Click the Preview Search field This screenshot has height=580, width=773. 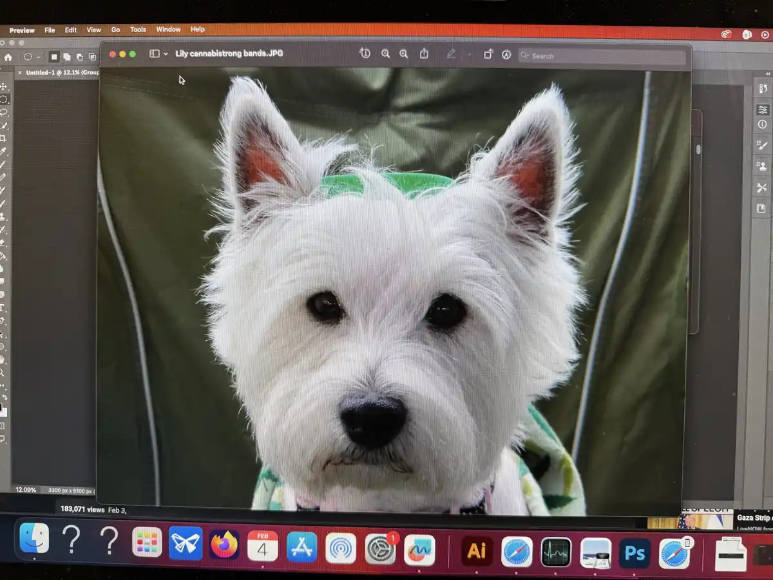click(602, 56)
